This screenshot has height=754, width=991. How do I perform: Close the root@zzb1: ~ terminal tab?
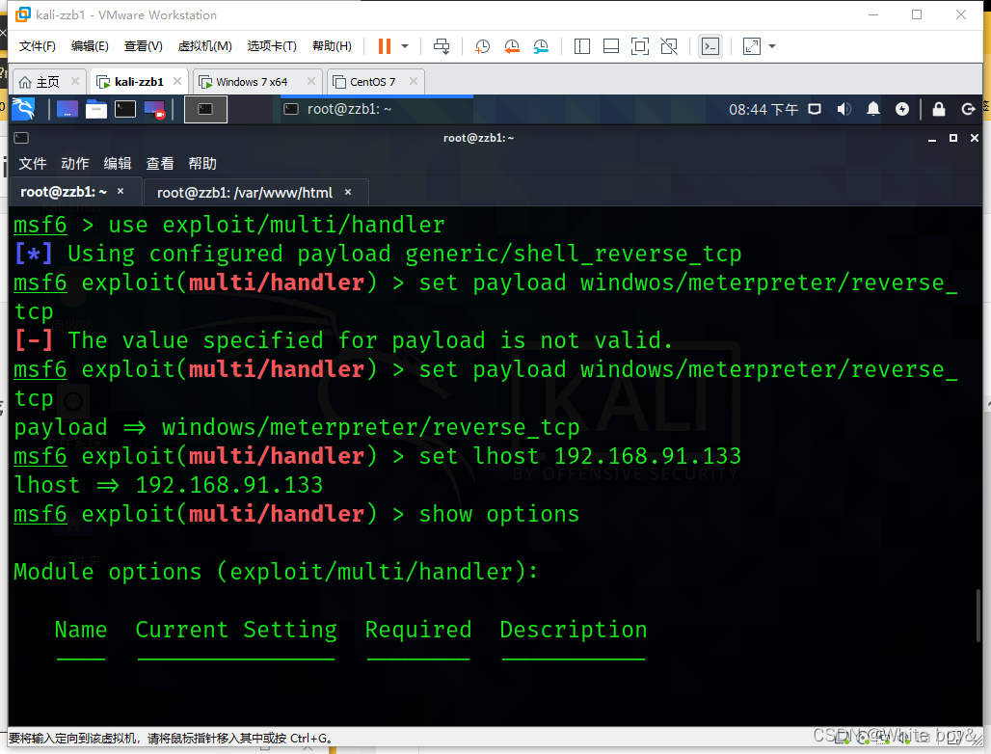tap(121, 191)
